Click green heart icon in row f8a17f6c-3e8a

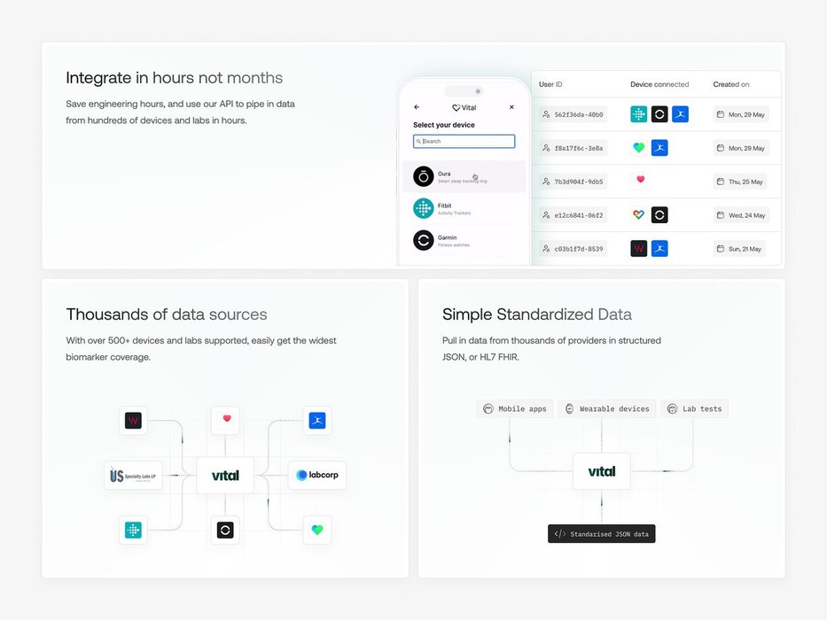tap(639, 148)
